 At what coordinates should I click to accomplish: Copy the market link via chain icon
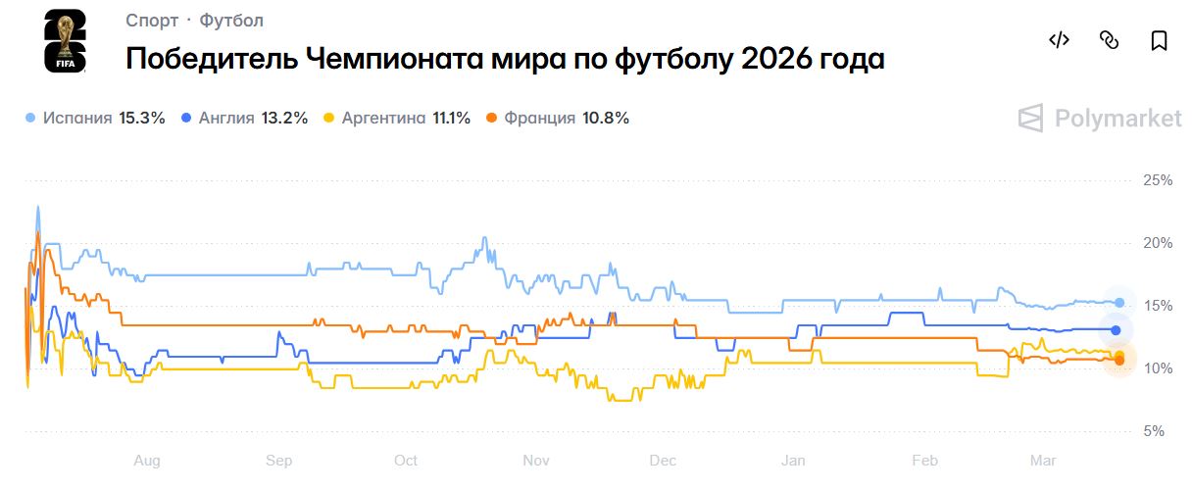click(x=1109, y=40)
